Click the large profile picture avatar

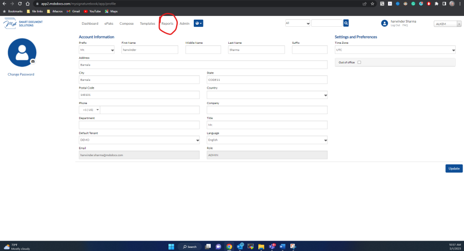tap(22, 53)
